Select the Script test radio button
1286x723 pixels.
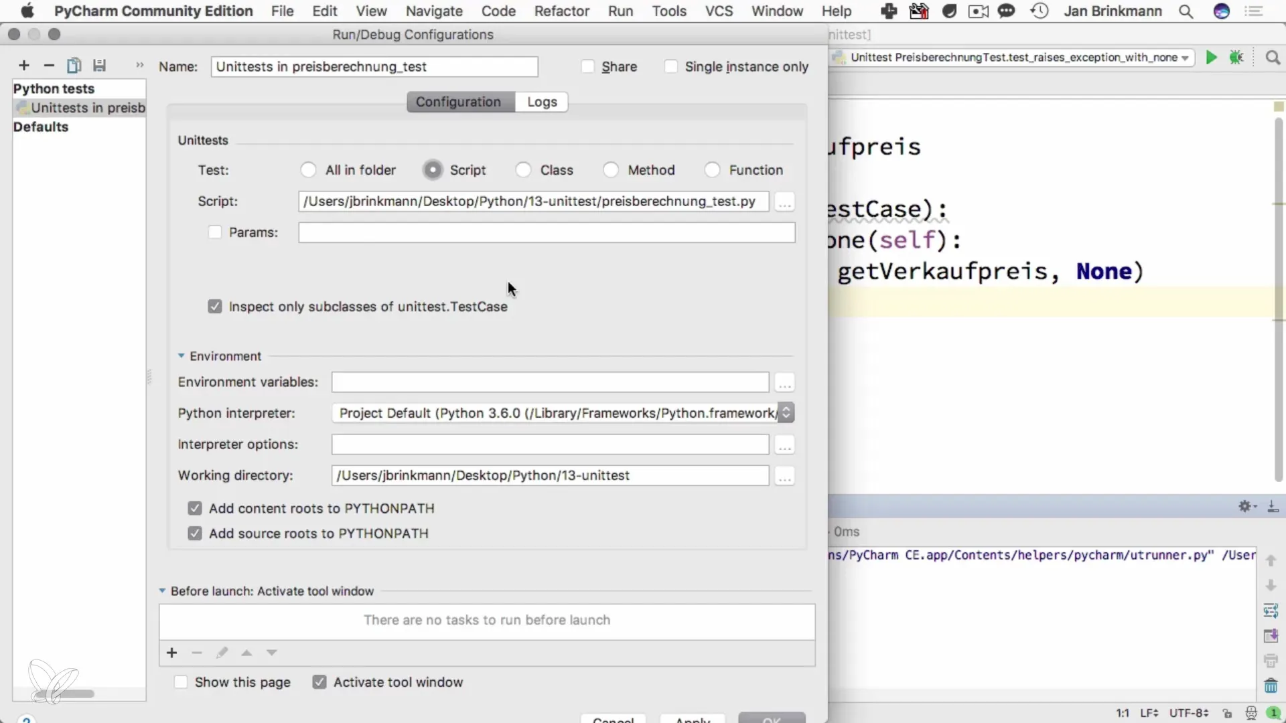pos(433,170)
